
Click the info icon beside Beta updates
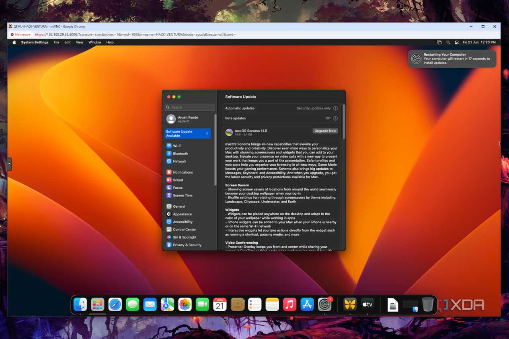(335, 118)
